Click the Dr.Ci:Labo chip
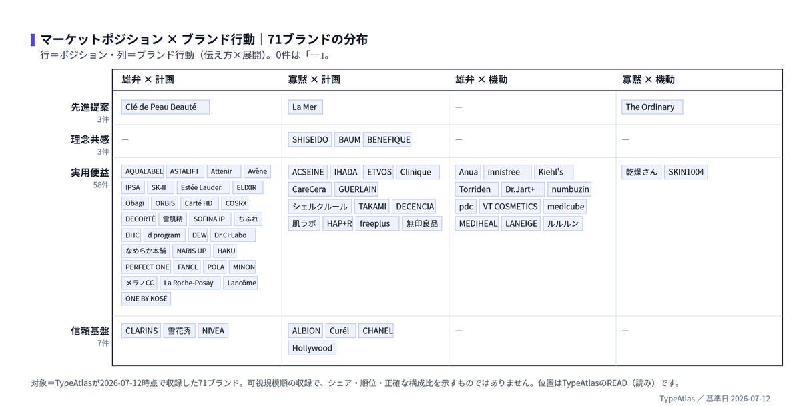This screenshot has width=801, height=406. (233, 235)
